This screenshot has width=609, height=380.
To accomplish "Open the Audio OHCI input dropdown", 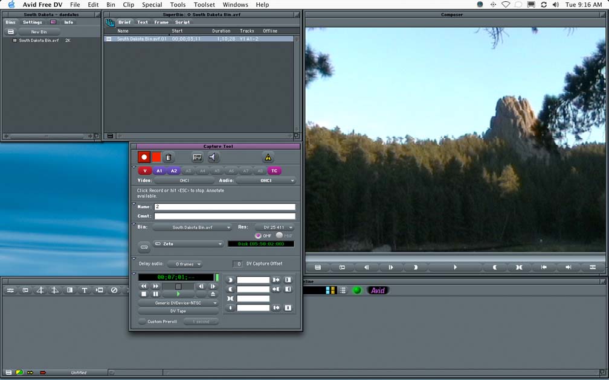I will pyautogui.click(x=266, y=180).
